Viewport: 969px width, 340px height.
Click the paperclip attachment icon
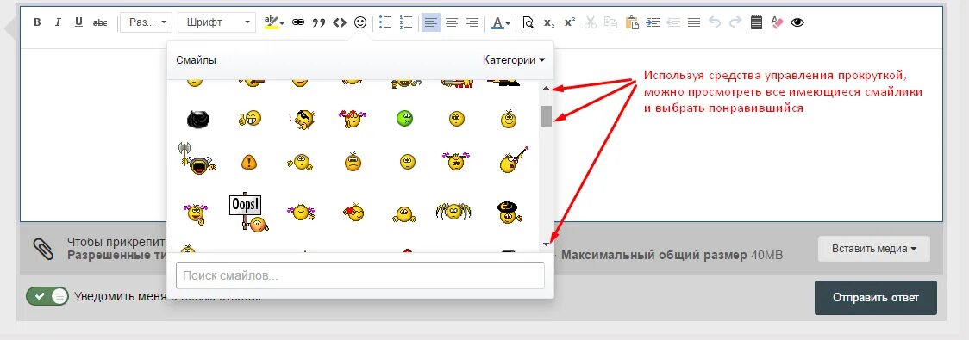pyautogui.click(x=43, y=249)
